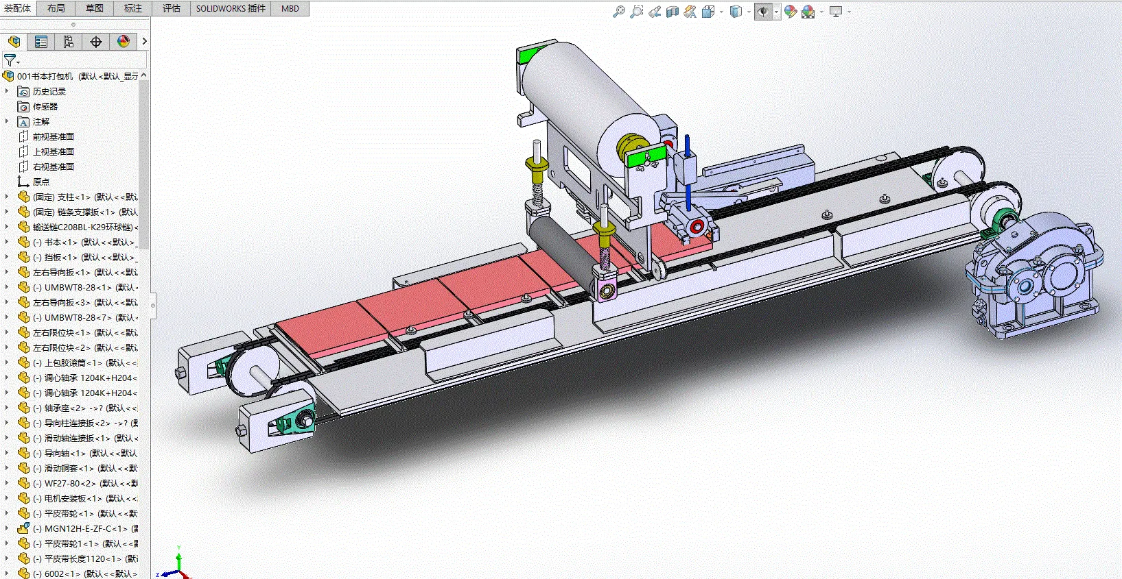
Task: Open the PropertyManager tab icon
Action: pos(41,42)
